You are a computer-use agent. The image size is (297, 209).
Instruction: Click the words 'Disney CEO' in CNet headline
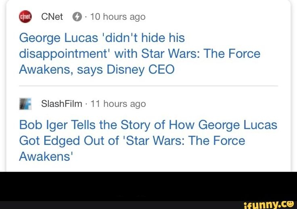140,69
